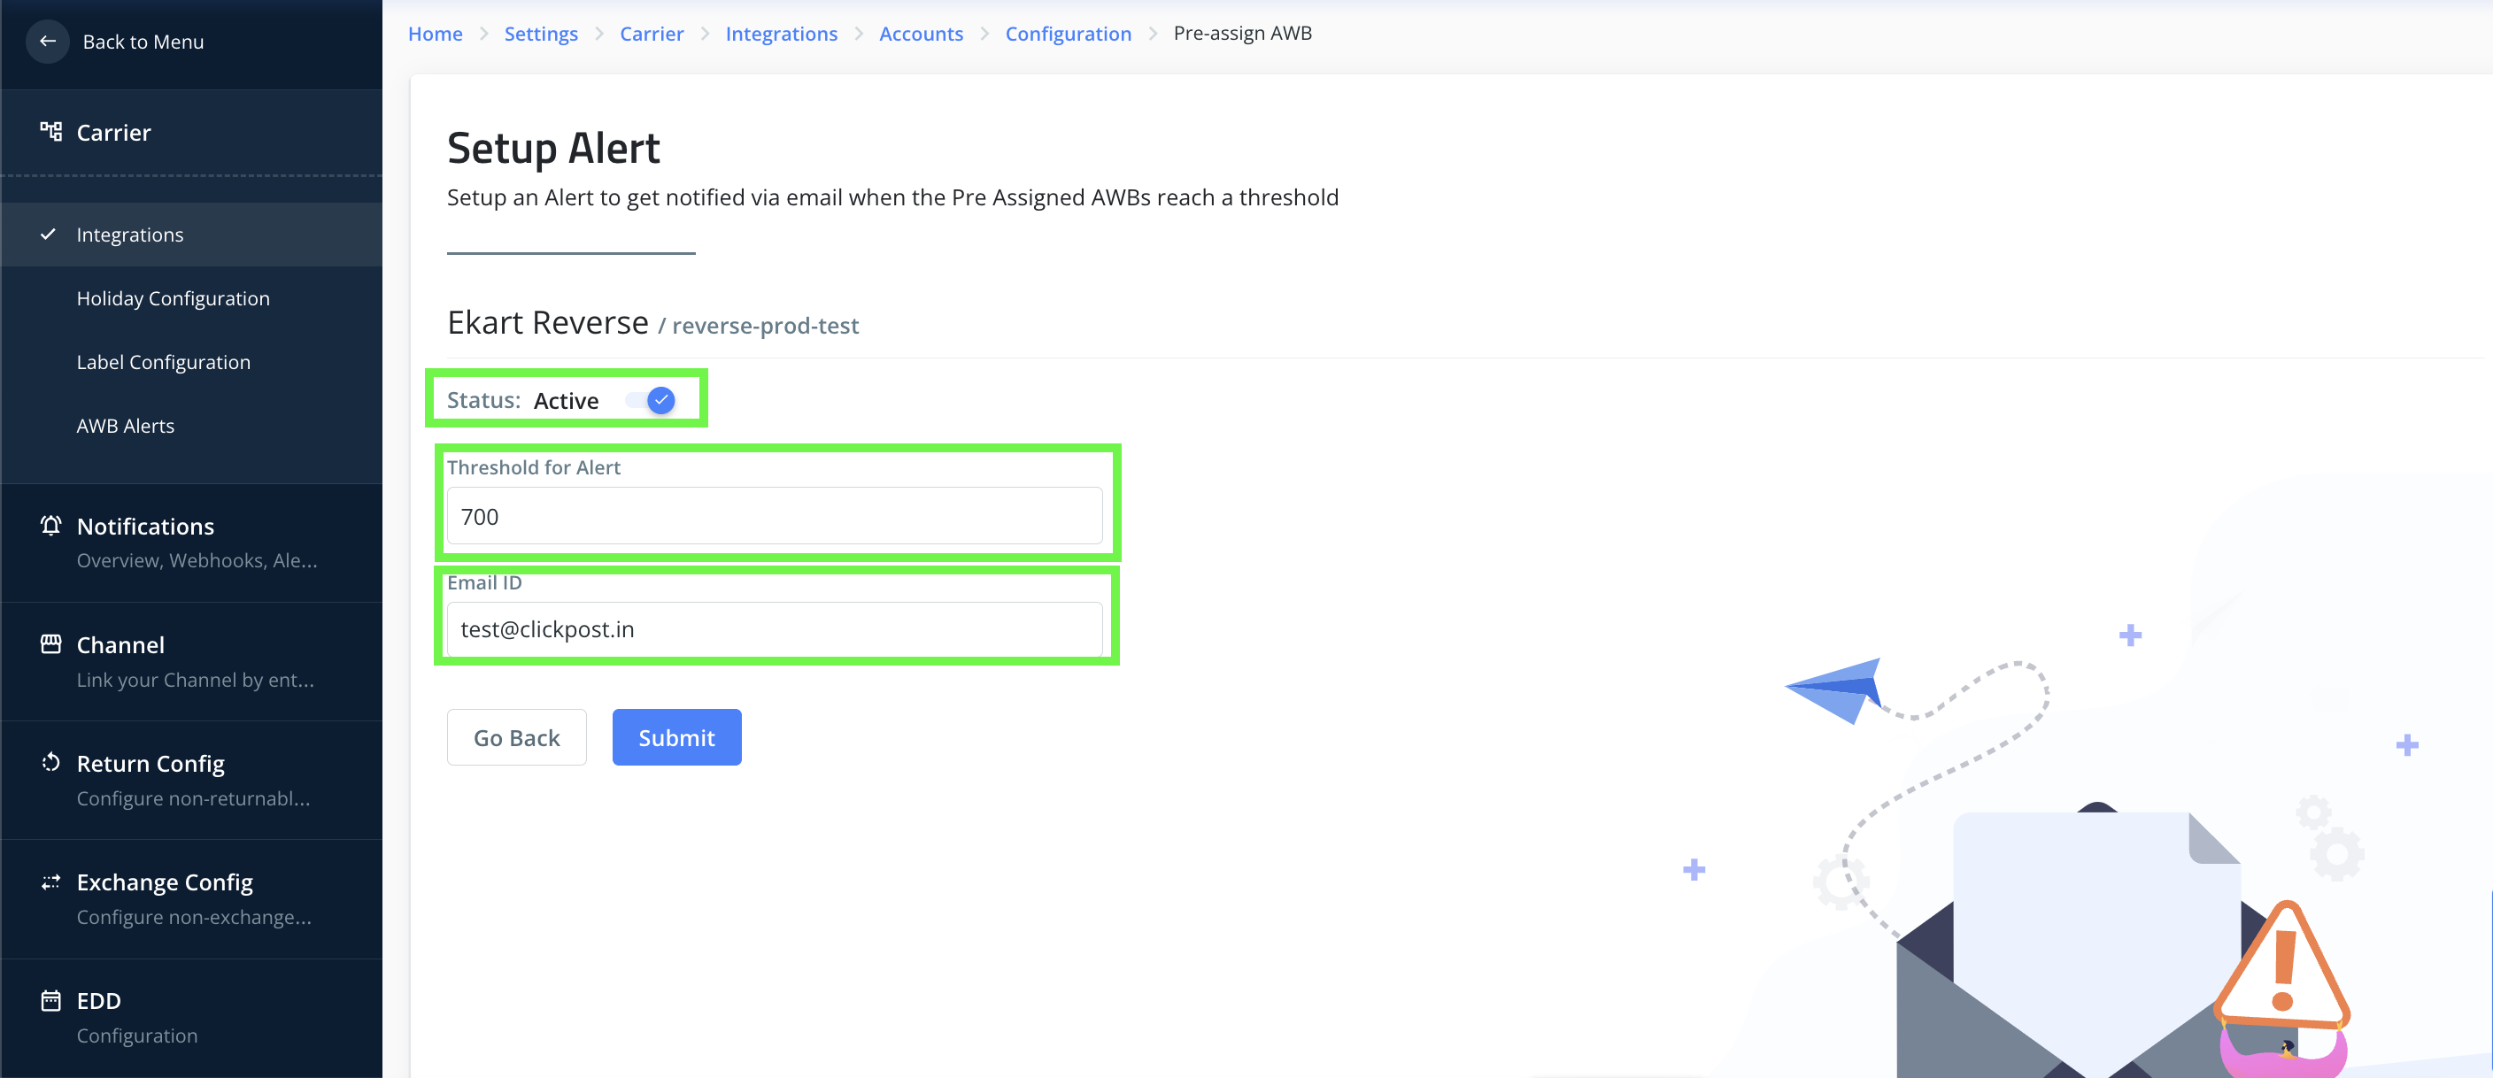This screenshot has width=2493, height=1078.
Task: Open AWB Alerts in the sidebar
Action: [x=191, y=426]
